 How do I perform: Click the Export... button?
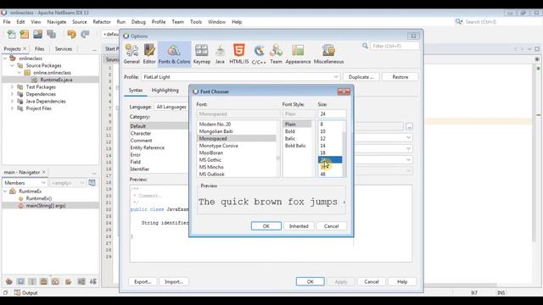coord(143,281)
